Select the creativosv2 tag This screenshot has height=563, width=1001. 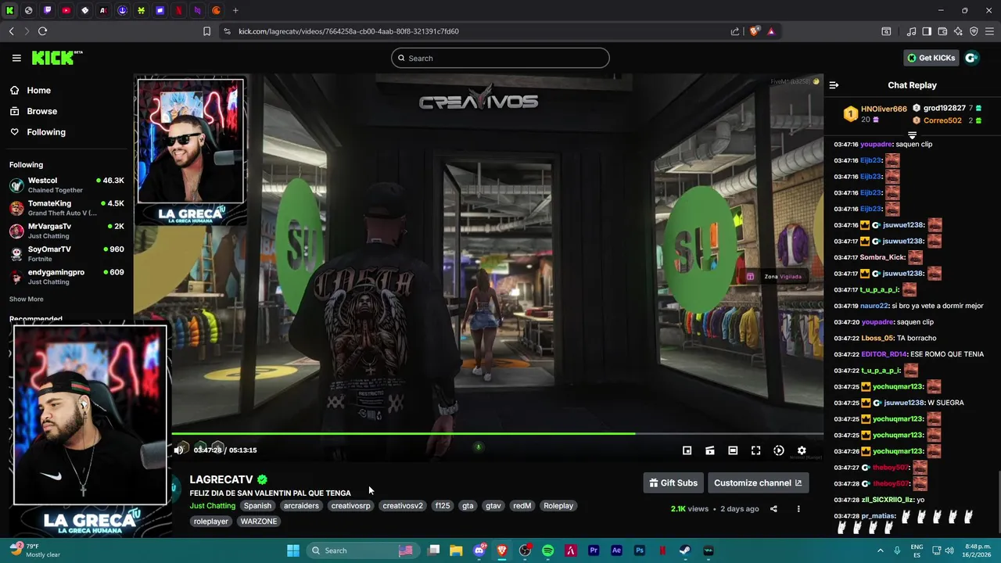click(x=403, y=506)
